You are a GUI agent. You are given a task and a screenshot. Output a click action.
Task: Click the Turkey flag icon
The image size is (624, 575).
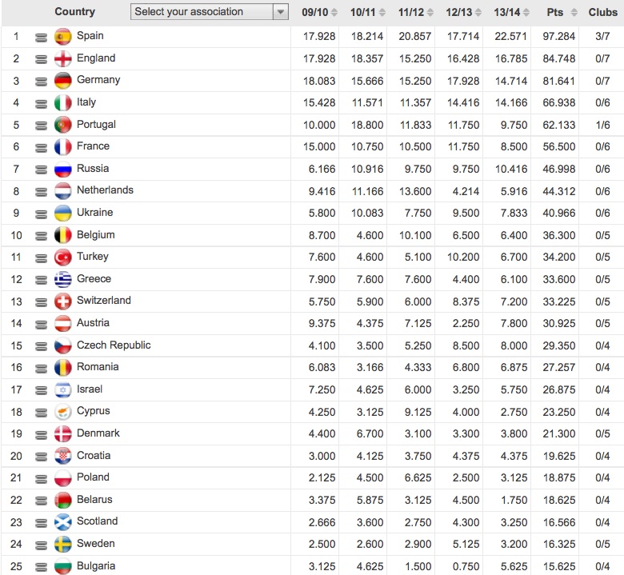coord(63,257)
